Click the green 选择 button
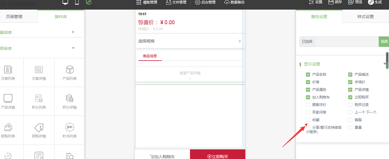The width and height of the screenshot is (389, 159). [384, 42]
